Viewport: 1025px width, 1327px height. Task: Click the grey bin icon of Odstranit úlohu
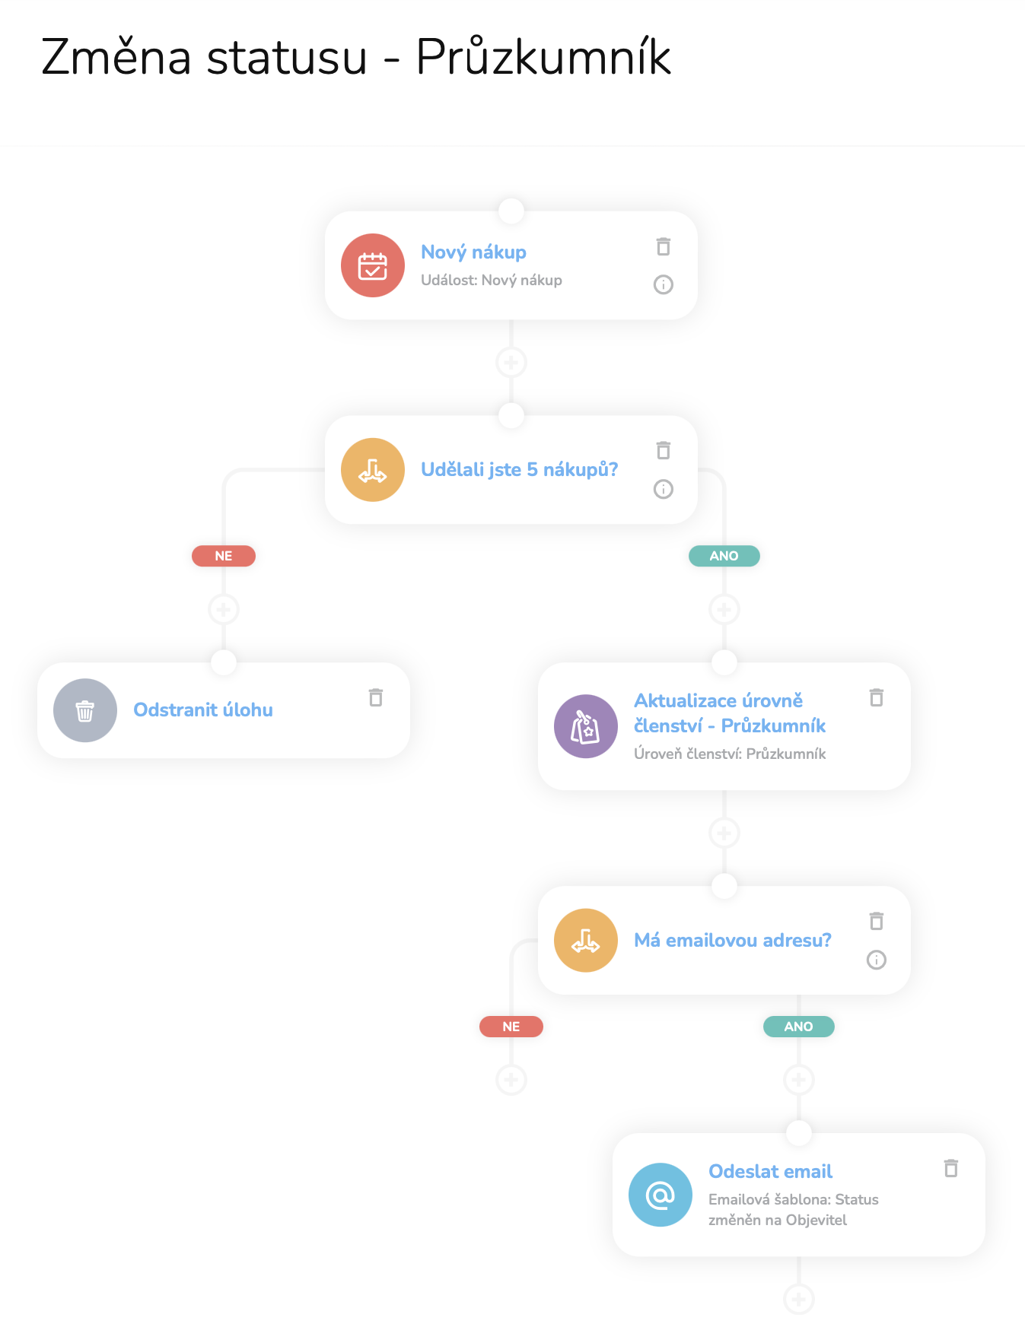click(x=85, y=710)
